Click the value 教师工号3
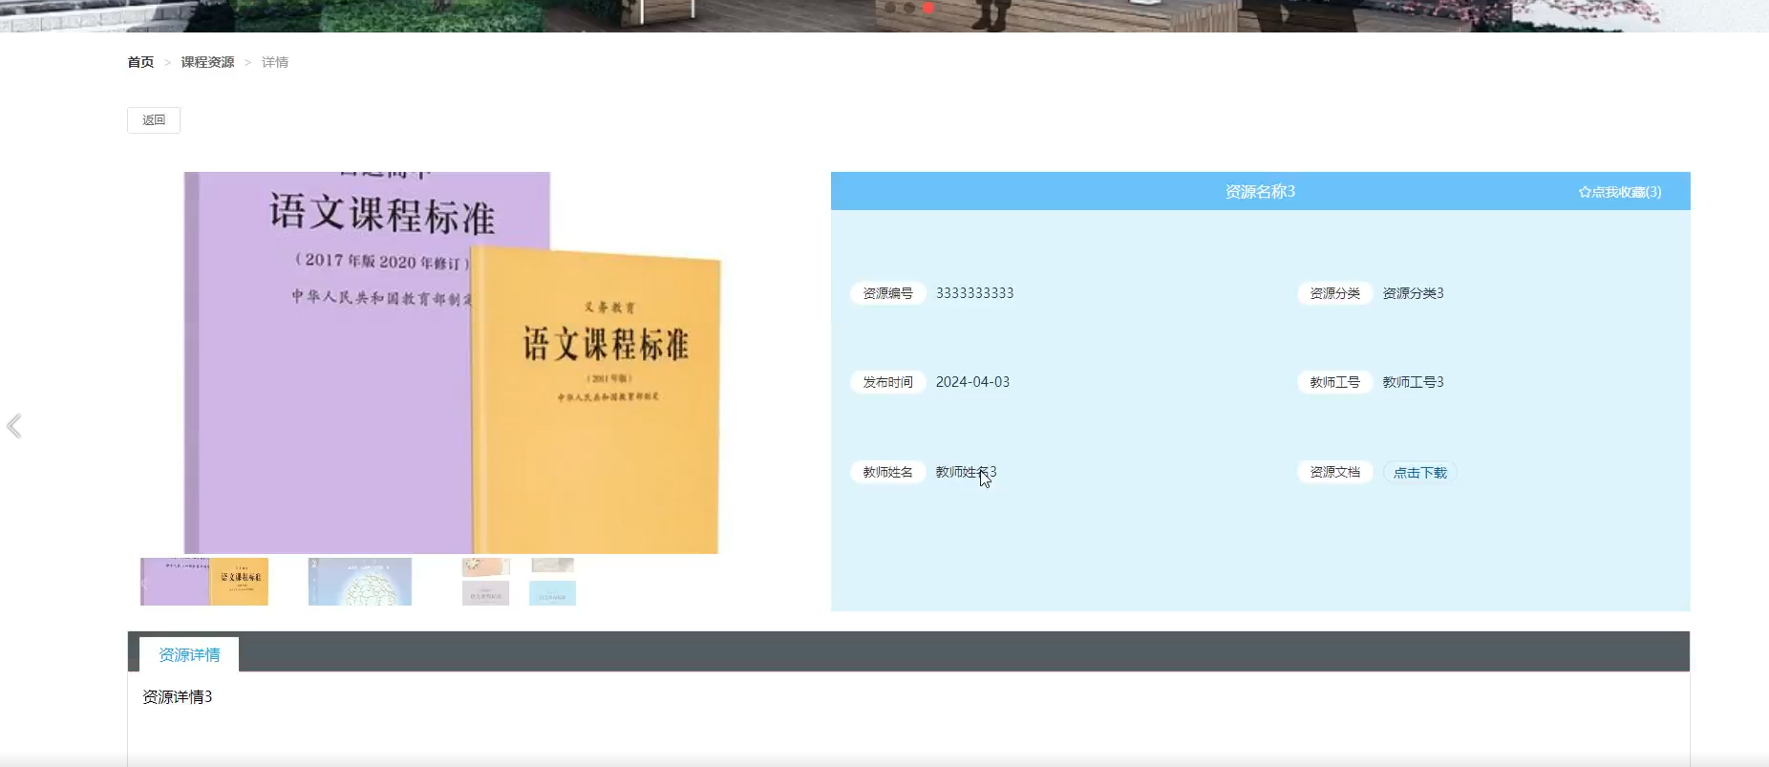1769x767 pixels. click(1413, 382)
